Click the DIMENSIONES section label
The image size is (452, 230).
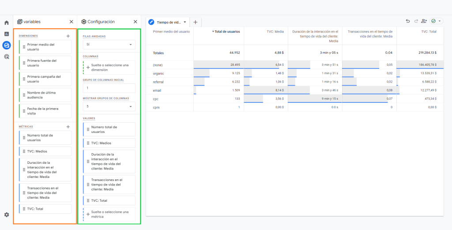click(x=28, y=36)
